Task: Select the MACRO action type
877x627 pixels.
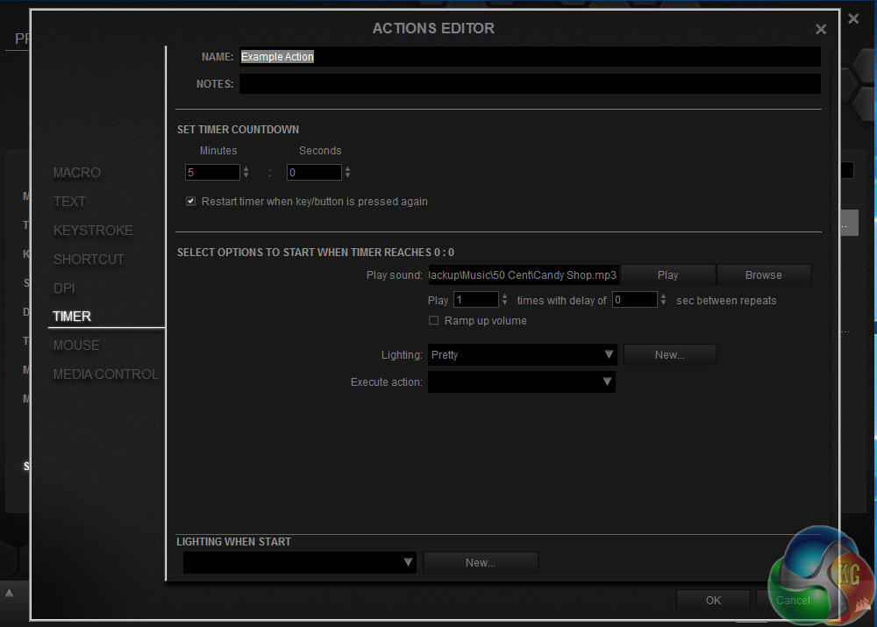Action: (x=77, y=172)
